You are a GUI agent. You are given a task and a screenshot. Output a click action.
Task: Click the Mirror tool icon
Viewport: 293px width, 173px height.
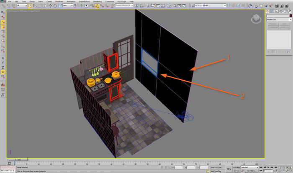point(136,6)
